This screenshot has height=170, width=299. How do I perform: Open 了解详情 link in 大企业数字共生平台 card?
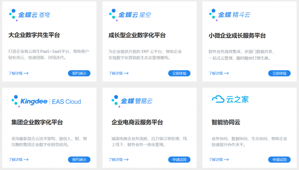click(18, 73)
